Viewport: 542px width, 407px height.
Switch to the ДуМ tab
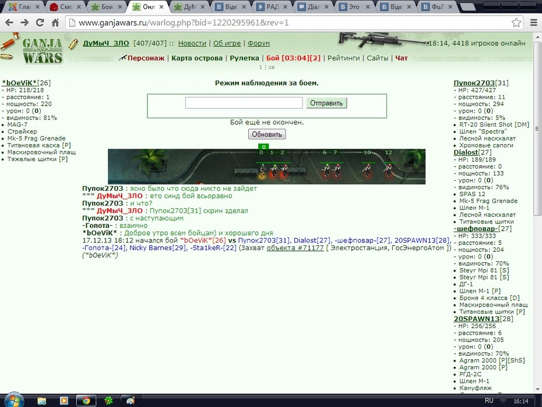click(x=189, y=7)
